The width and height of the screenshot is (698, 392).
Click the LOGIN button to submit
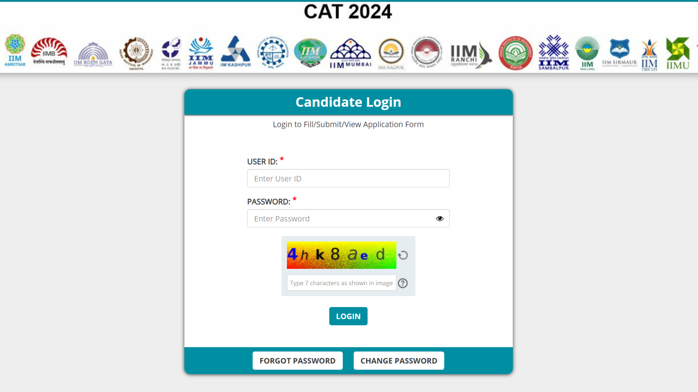pyautogui.click(x=349, y=316)
